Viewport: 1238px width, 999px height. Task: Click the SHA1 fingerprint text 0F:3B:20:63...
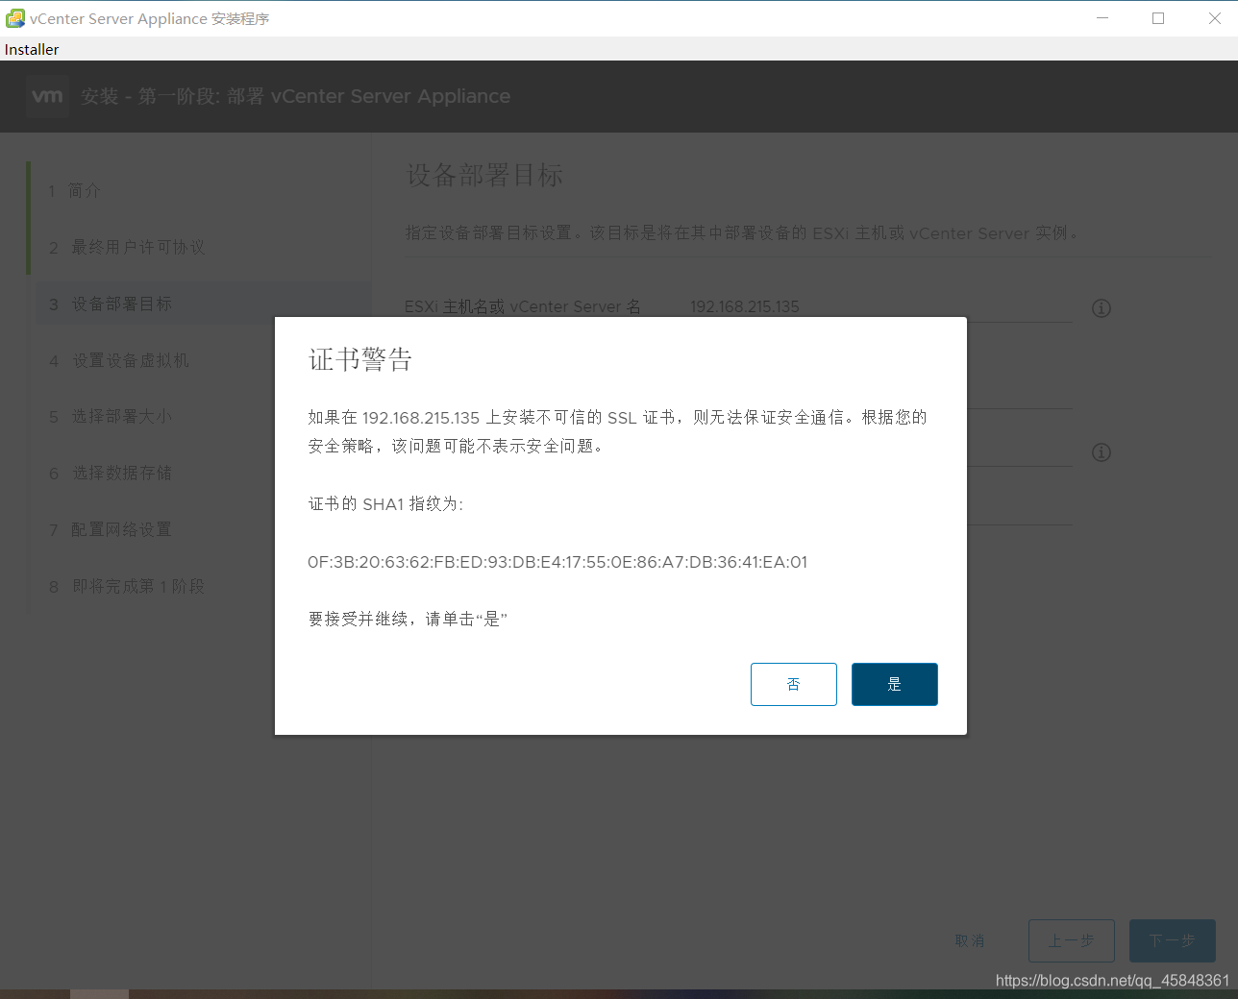click(x=557, y=562)
